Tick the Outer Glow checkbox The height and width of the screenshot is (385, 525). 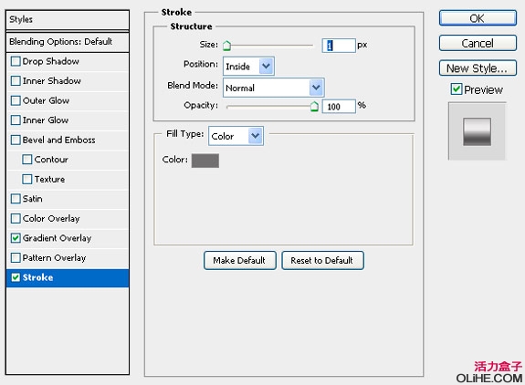pos(16,100)
